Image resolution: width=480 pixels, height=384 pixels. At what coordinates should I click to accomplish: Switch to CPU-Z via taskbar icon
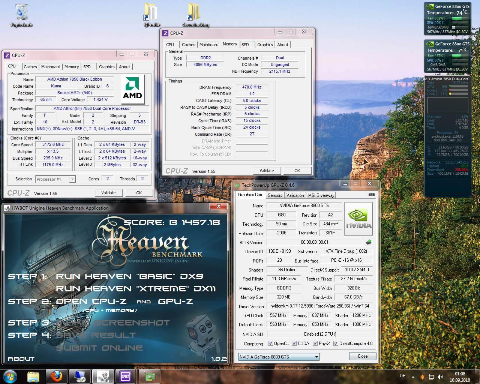click(126, 376)
